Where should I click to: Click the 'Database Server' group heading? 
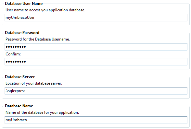[x=20, y=77]
